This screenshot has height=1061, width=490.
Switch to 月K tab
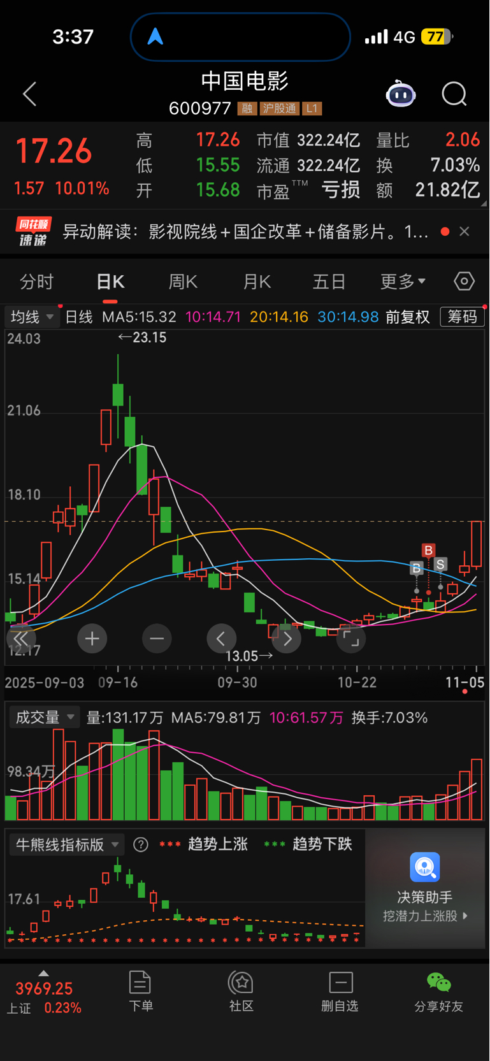point(257,281)
